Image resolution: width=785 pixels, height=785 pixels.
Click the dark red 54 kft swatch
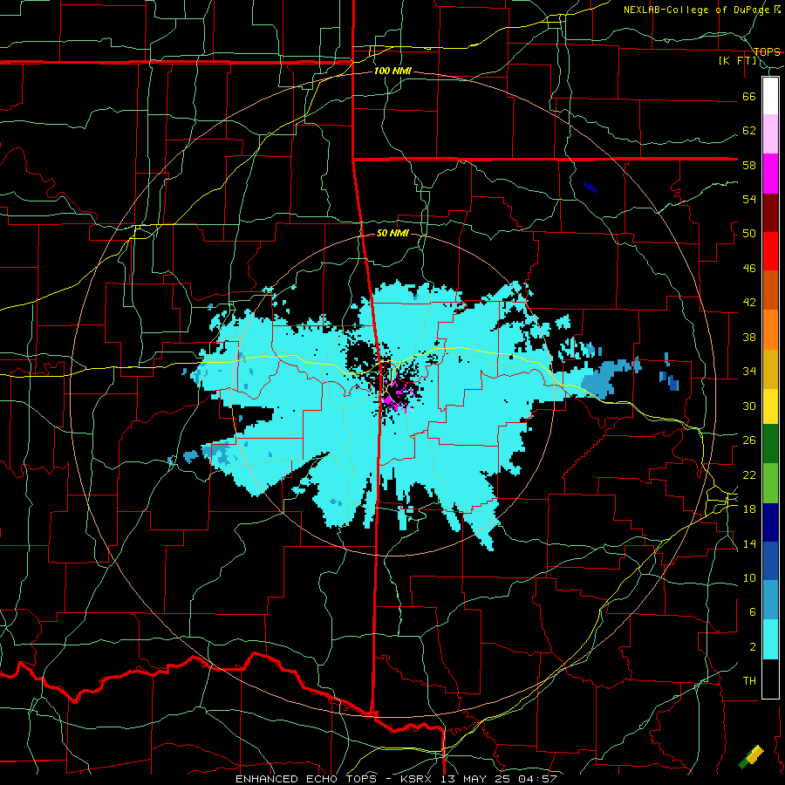coord(770,212)
